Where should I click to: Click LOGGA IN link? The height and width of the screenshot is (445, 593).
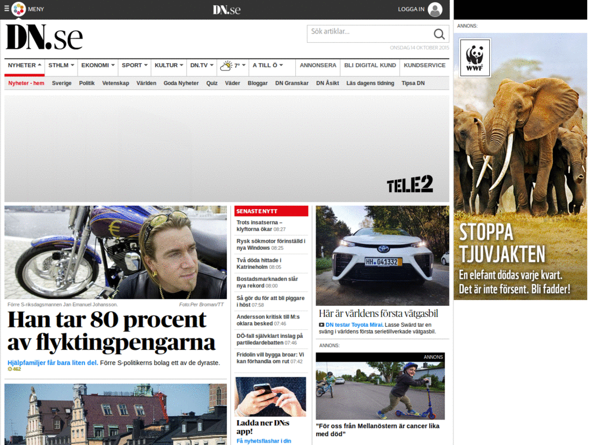[x=411, y=9]
